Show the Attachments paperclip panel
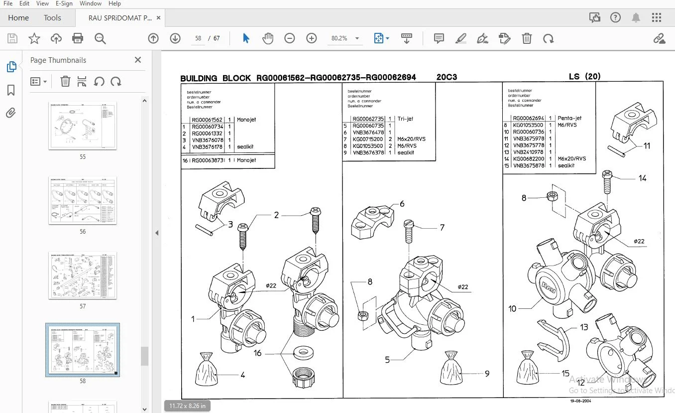Viewport: 675px width, 413px height. pyautogui.click(x=11, y=113)
